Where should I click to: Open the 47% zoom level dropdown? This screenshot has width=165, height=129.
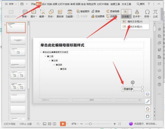coord(75,124)
